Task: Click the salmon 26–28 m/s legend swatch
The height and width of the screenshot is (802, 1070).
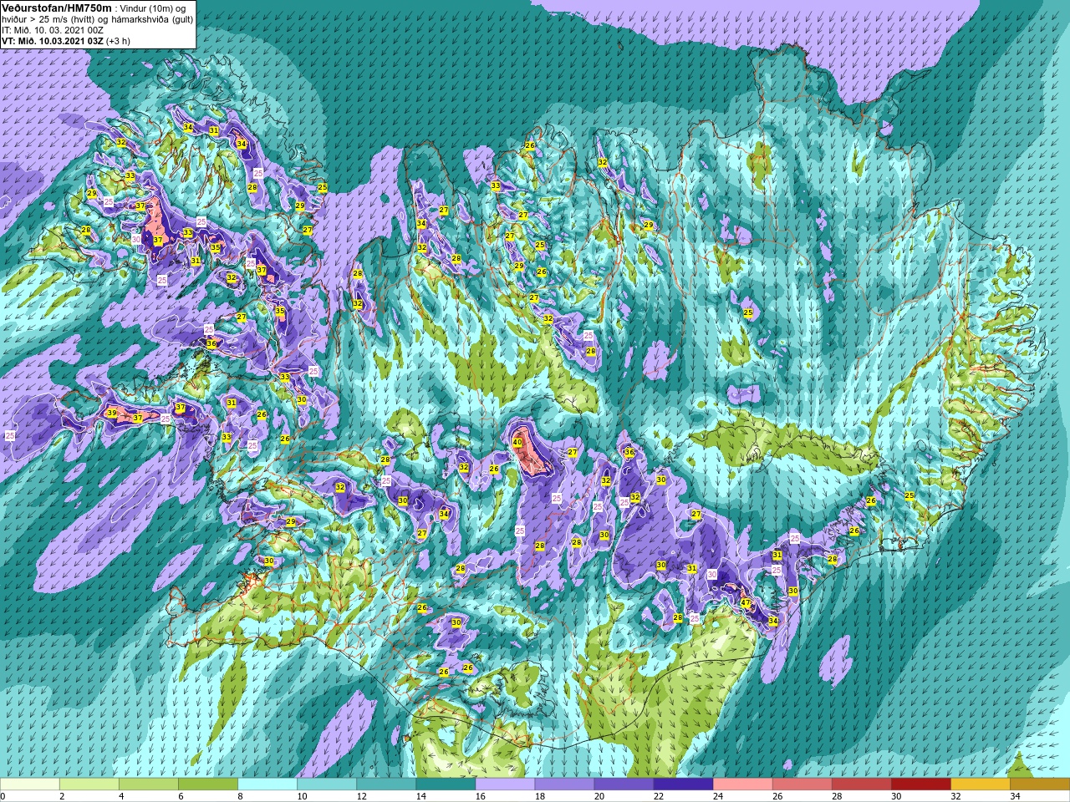Action: [x=802, y=784]
